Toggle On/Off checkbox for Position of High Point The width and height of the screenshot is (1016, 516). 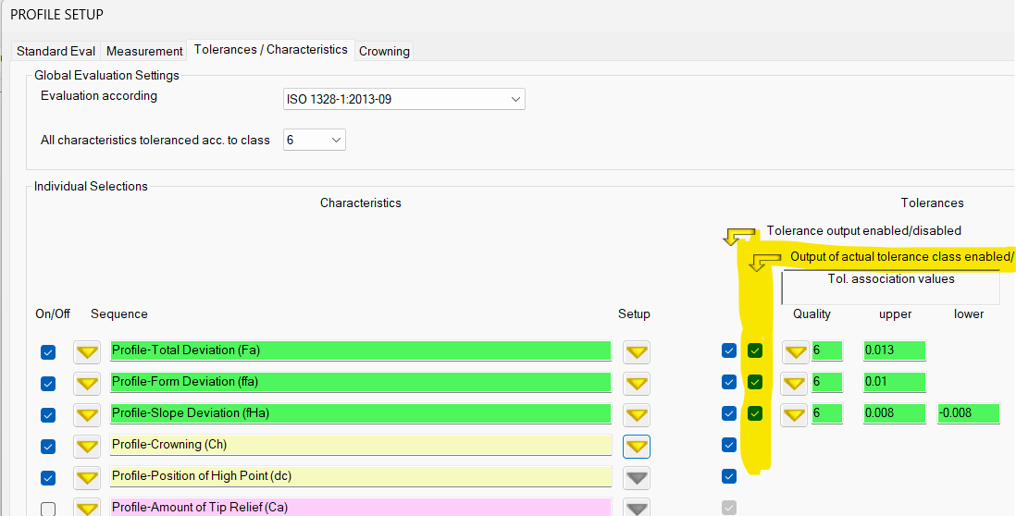(x=48, y=478)
